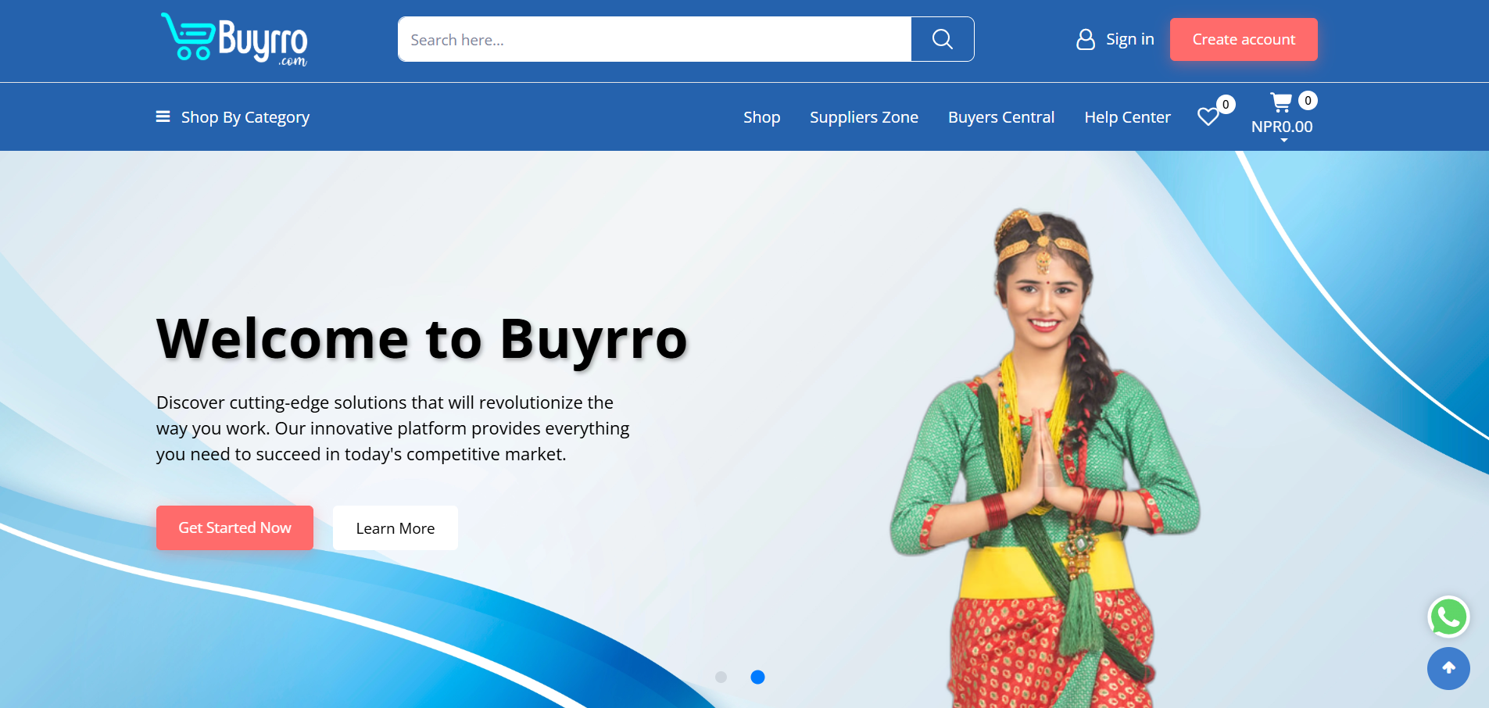The width and height of the screenshot is (1489, 708).
Task: Open the Help Center page
Action: 1127,116
